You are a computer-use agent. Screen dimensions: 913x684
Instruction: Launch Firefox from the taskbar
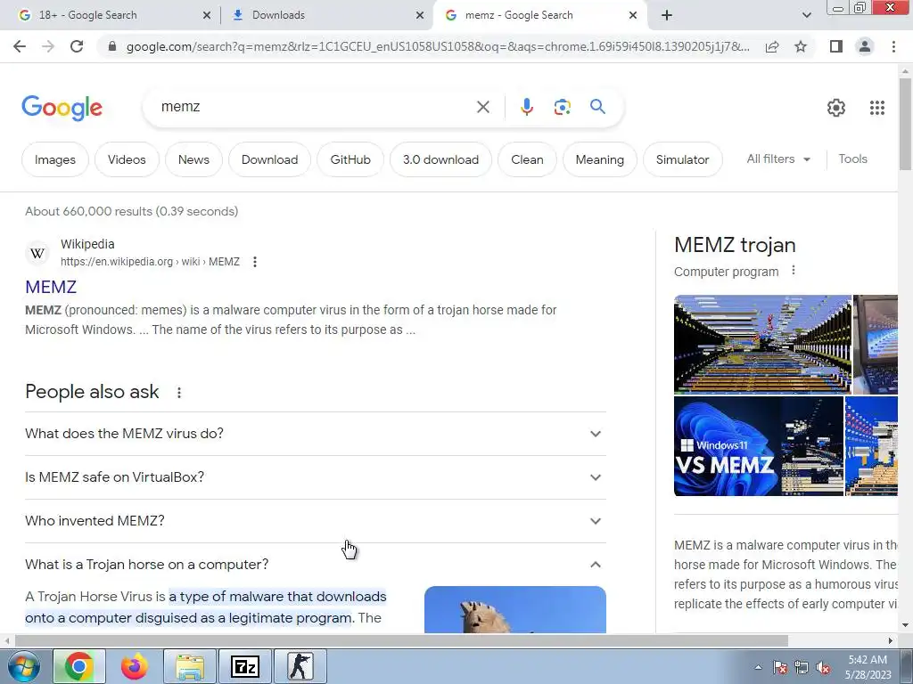pyautogui.click(x=135, y=666)
